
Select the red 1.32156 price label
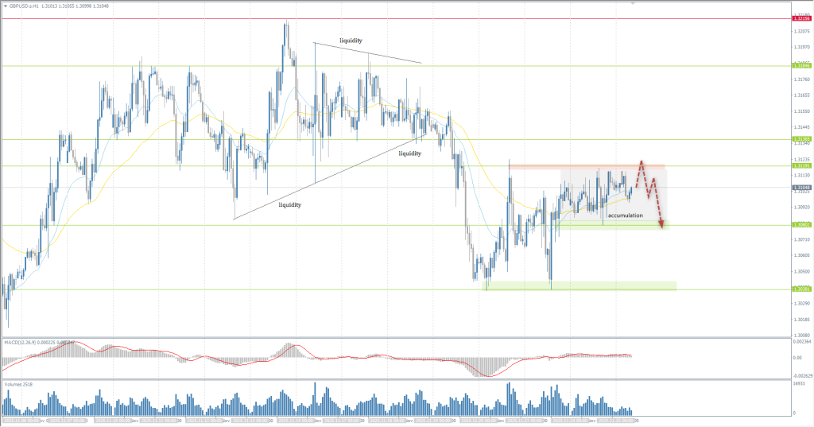coord(800,18)
